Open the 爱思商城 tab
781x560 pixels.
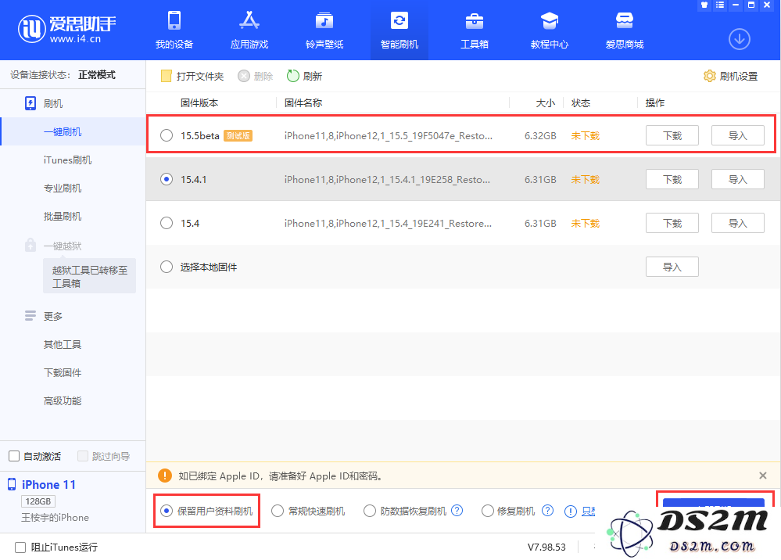[624, 30]
